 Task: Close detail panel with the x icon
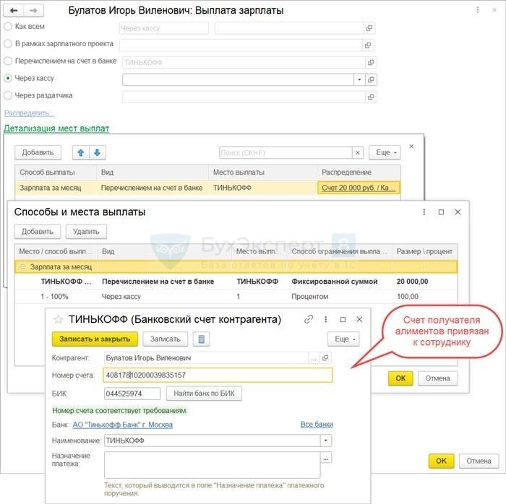point(411,147)
